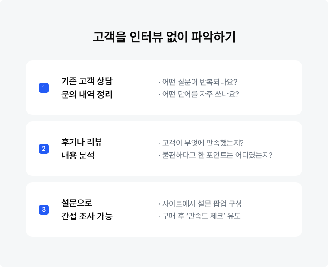Click the 내용 분석 text line
This screenshot has width=328, height=267.
pyautogui.click(x=78, y=156)
